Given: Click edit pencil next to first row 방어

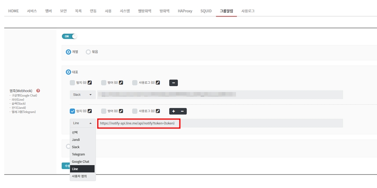Looking at the screenshot, I should (121, 83).
